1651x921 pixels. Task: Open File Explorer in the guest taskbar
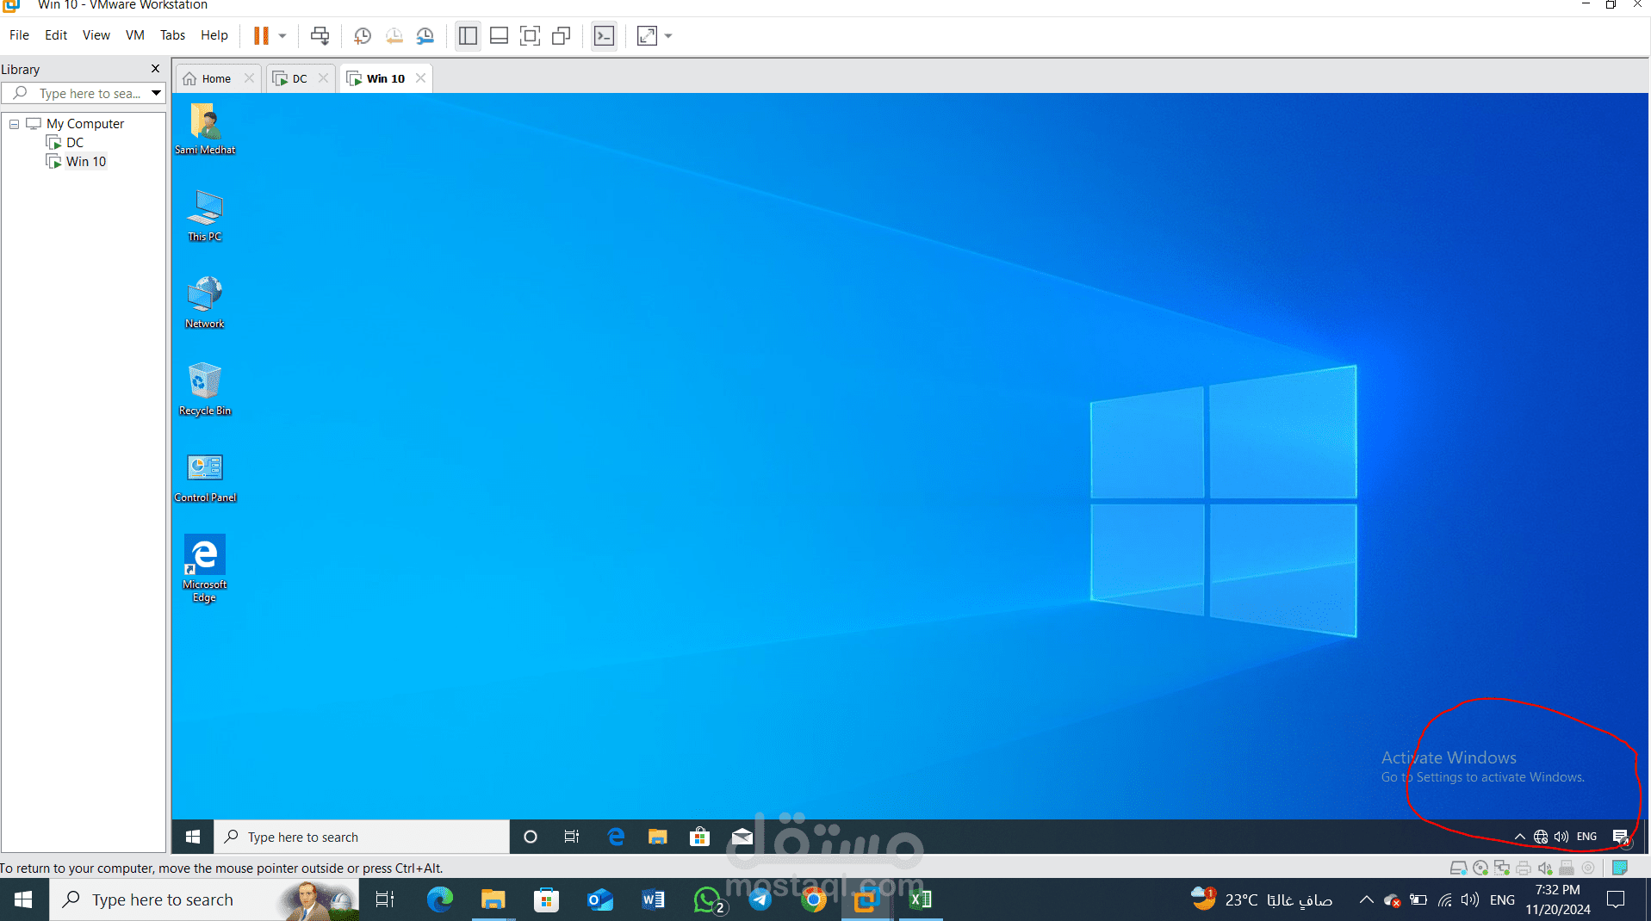click(658, 837)
